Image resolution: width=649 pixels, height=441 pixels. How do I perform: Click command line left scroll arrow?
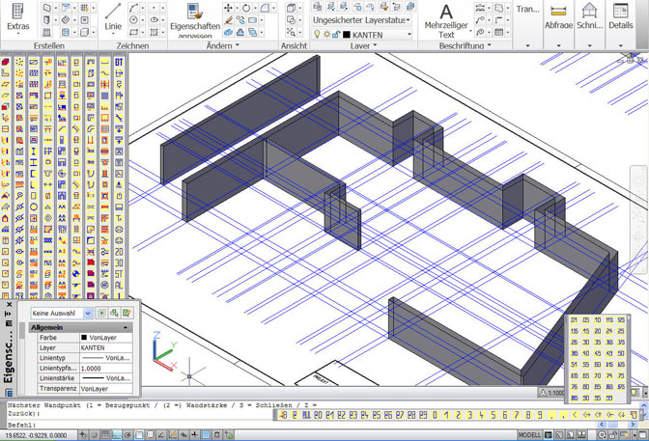click(601, 425)
